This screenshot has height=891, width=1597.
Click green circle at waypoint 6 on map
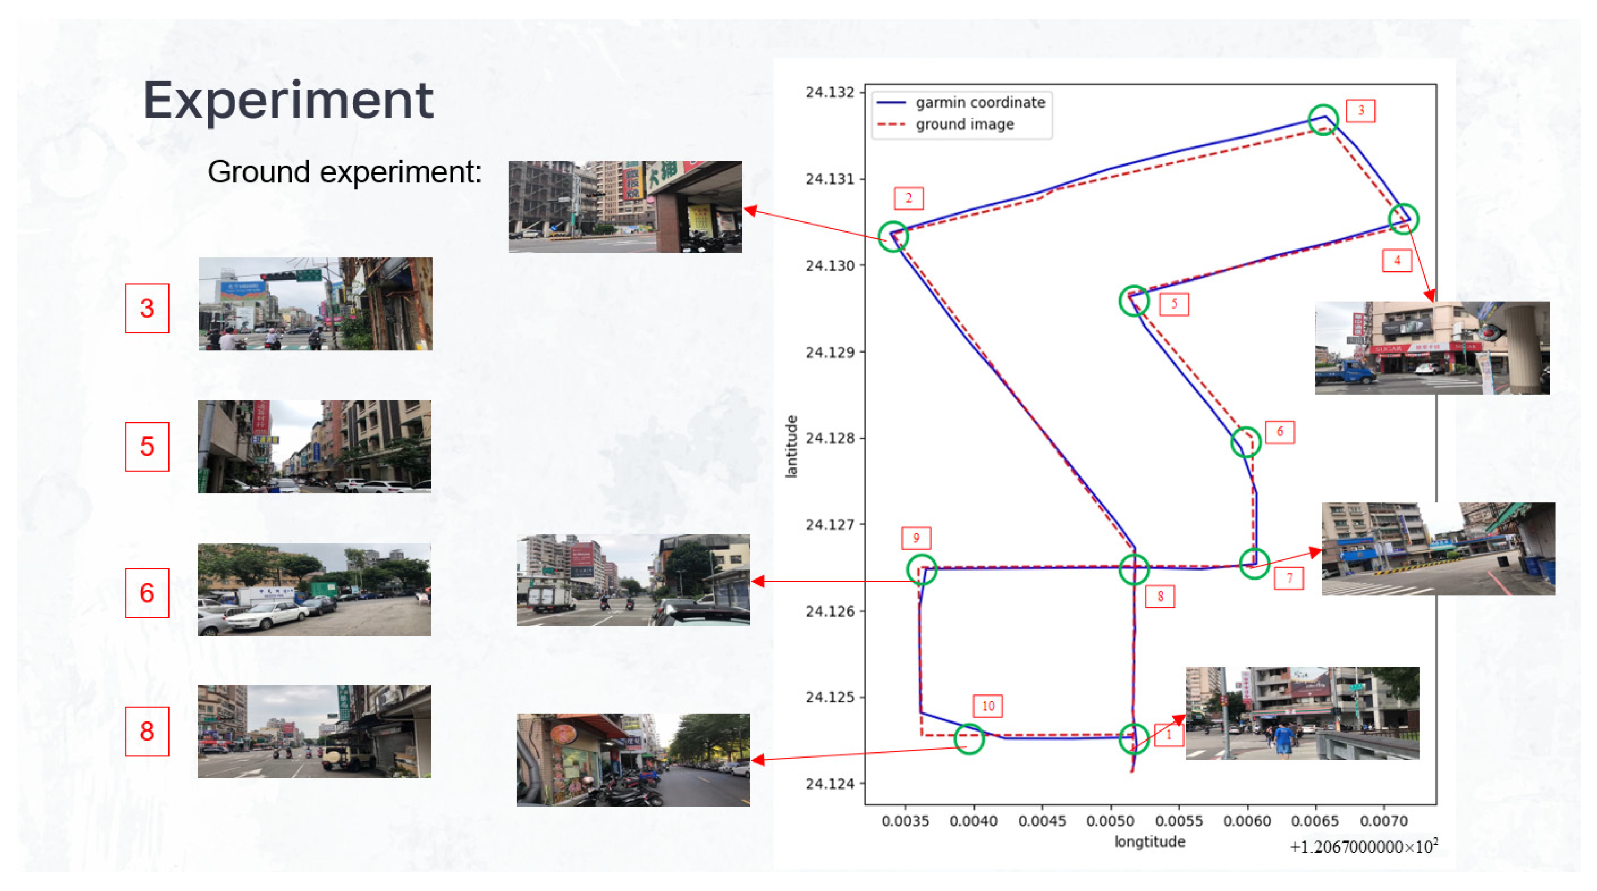(1245, 442)
